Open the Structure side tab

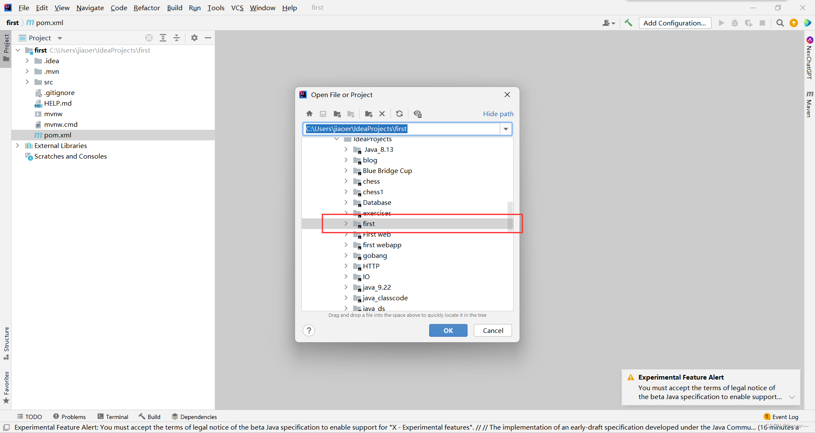[6, 343]
